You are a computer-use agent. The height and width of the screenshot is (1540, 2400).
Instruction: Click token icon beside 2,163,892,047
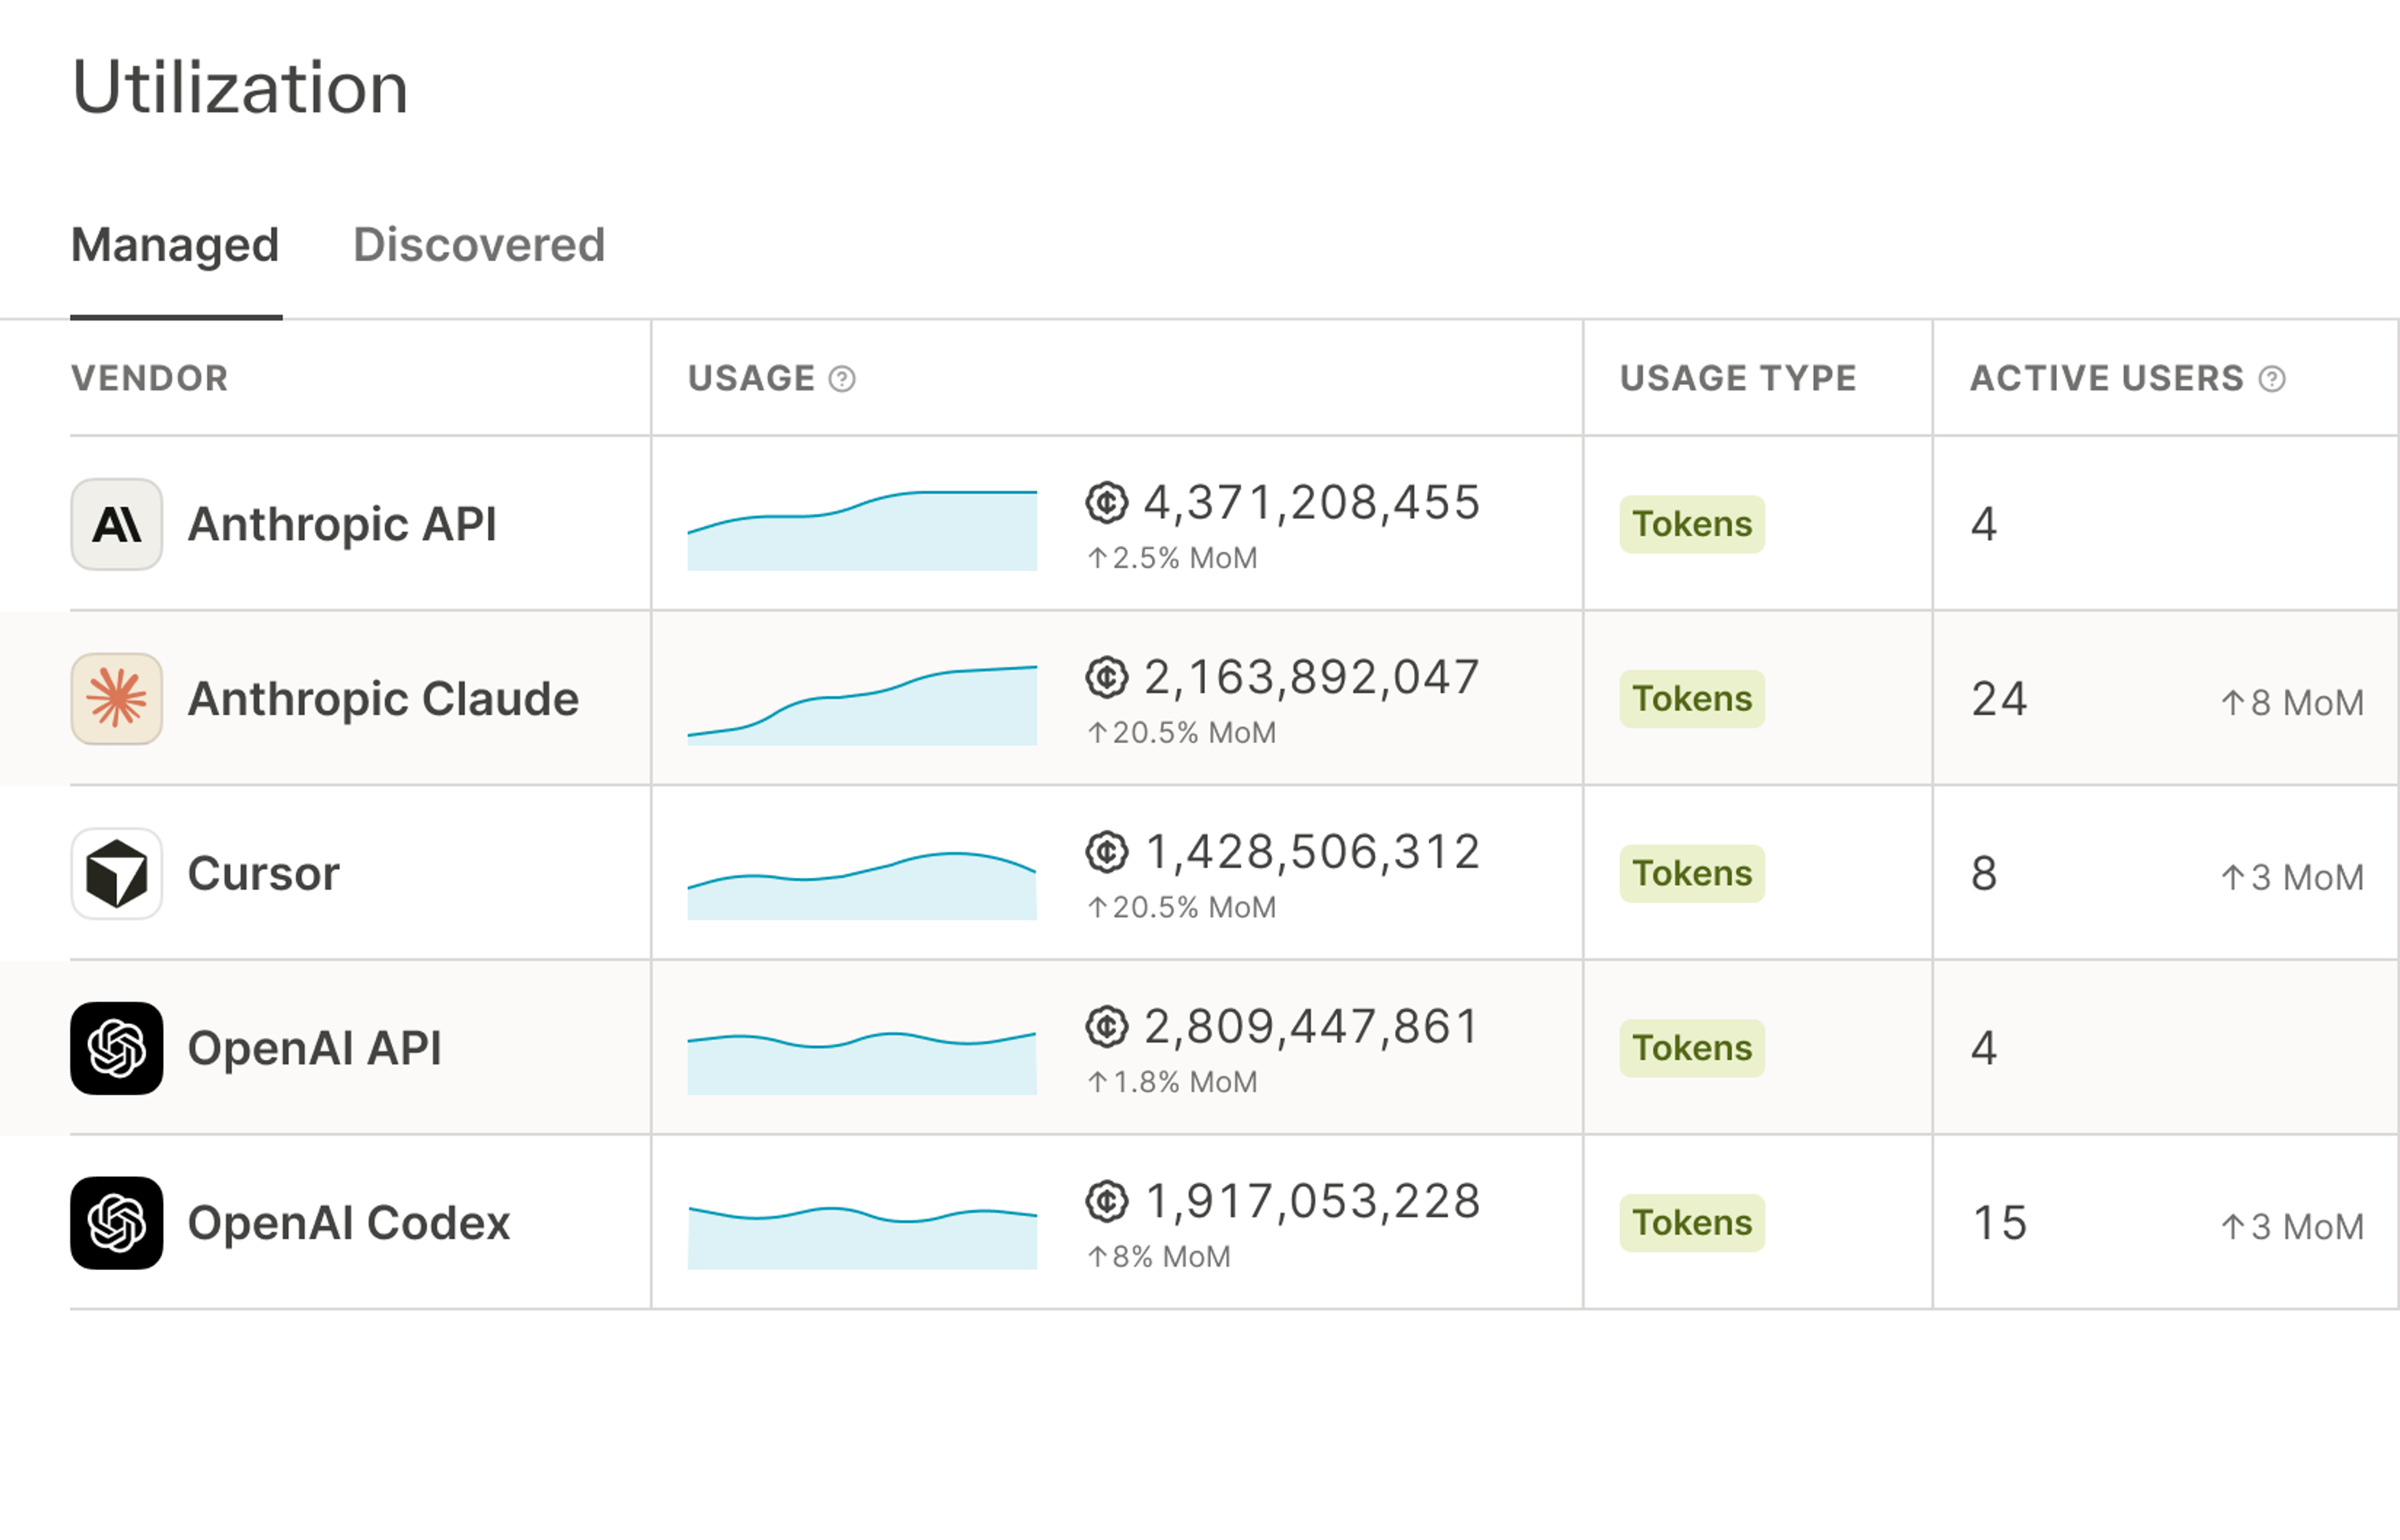coord(1106,677)
